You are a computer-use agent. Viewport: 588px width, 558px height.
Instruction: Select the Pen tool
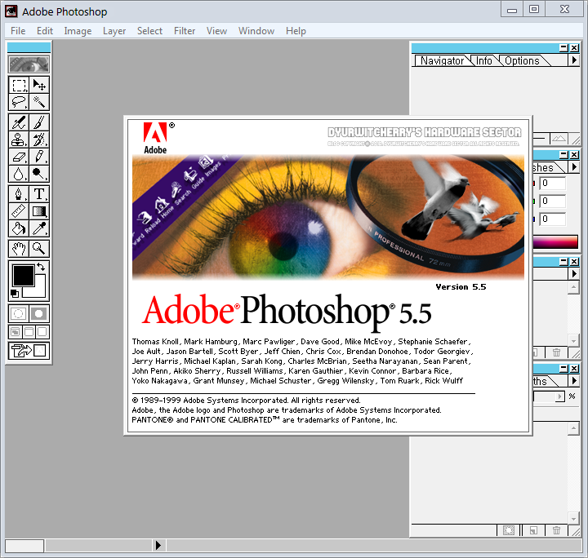[19, 194]
